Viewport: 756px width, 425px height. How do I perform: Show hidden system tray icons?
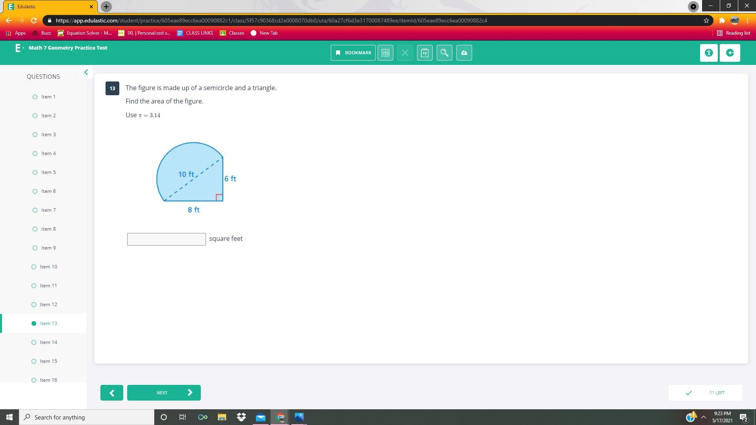[x=703, y=417]
